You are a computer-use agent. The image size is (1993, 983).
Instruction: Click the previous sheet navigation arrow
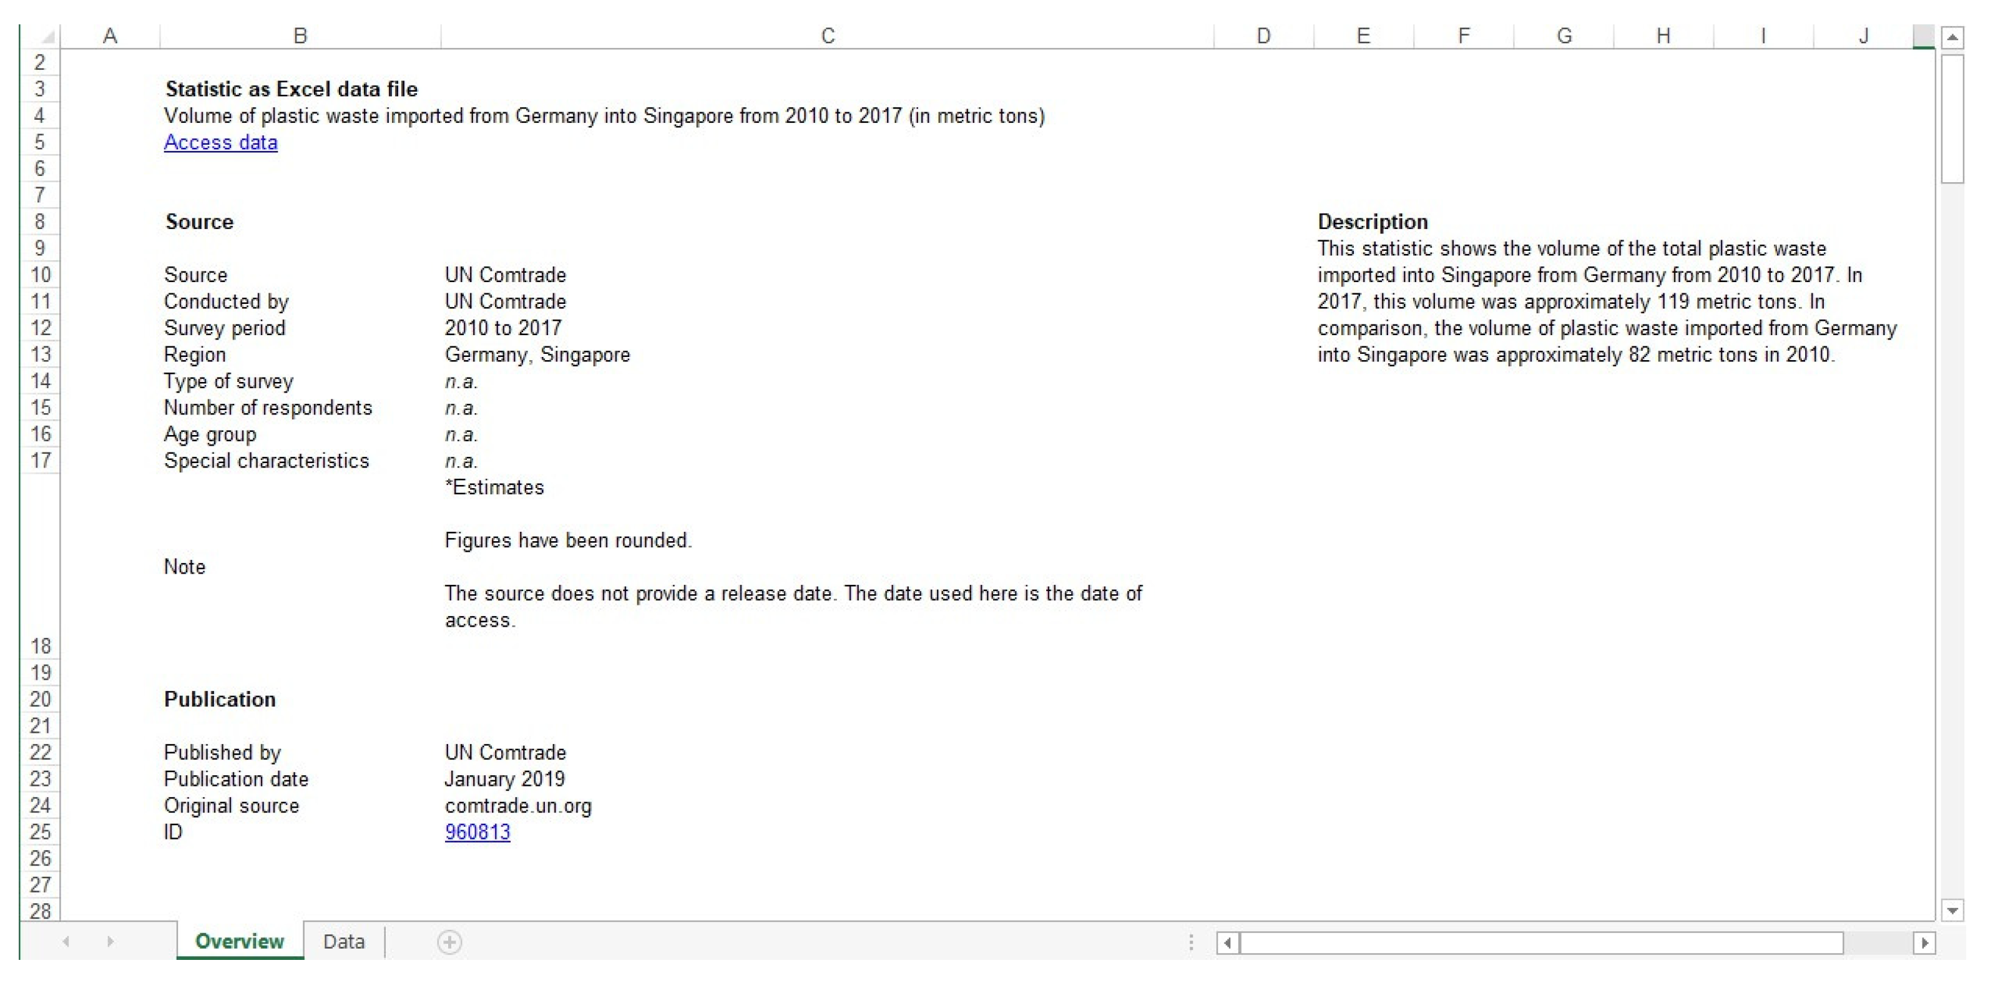pyautogui.click(x=67, y=941)
